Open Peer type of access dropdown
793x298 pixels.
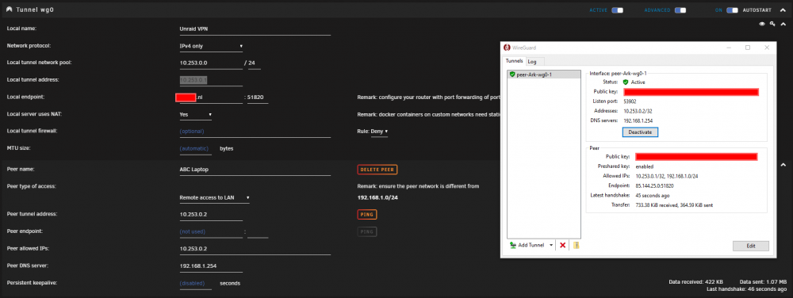214,197
